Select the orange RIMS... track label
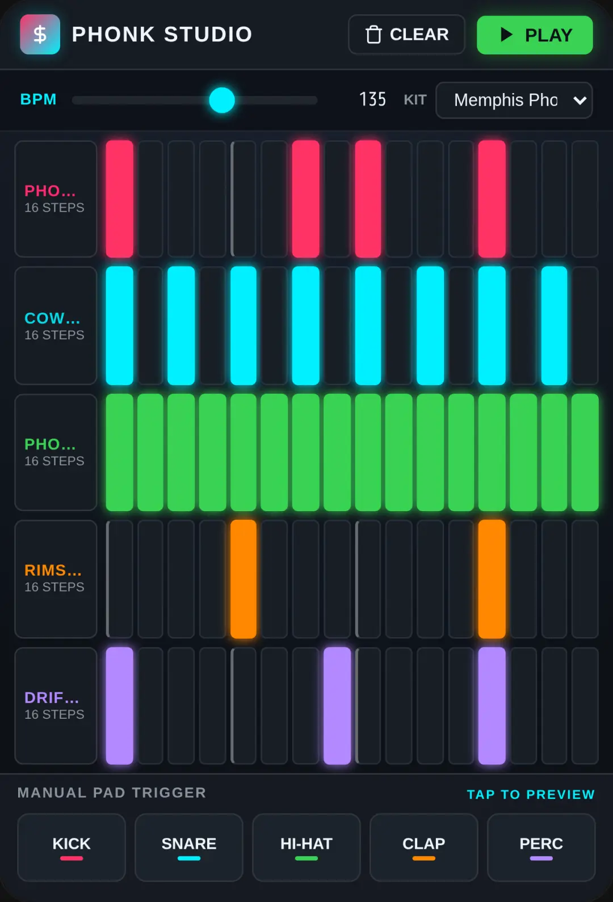The height and width of the screenshot is (902, 613). [x=56, y=579]
